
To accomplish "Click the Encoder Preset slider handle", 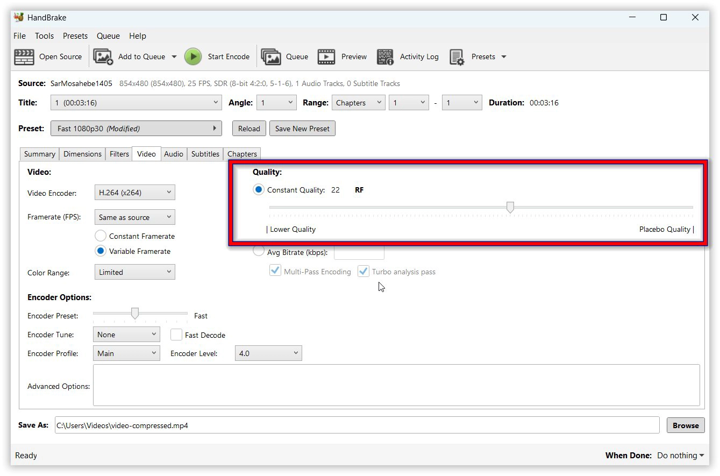I will tap(135, 313).
